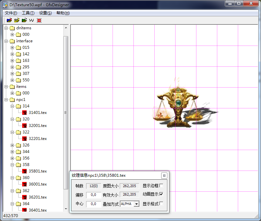Click the blue open-folder toolbar icon
The image size is (261, 221).
coord(9,20)
